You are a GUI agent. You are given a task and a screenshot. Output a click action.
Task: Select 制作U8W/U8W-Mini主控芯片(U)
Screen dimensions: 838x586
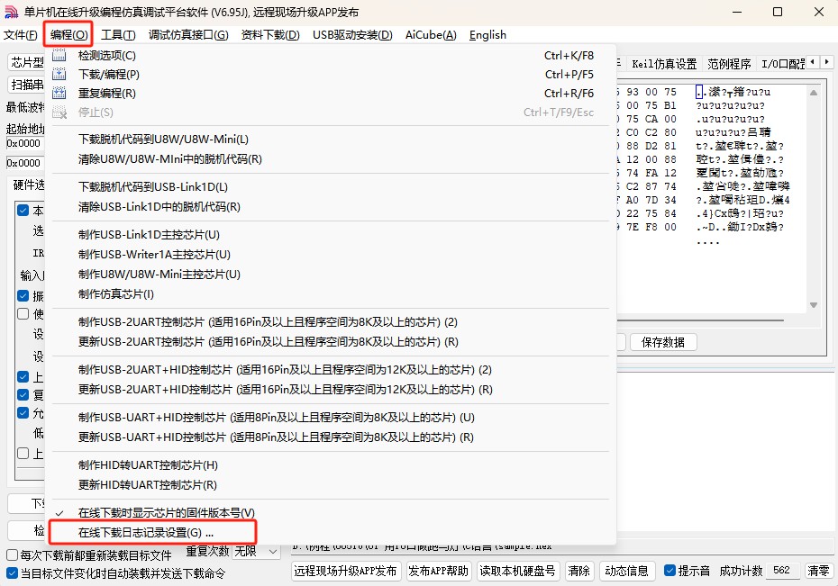(331, 275)
